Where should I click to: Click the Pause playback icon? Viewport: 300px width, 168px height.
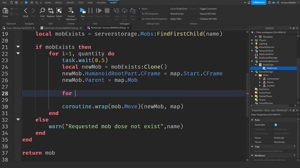[x=90, y=11]
